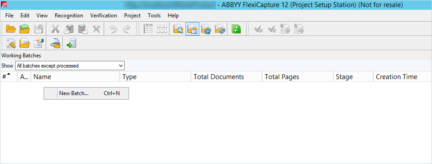Click the folder with documents icon in second toolbar row
This screenshot has width=432, height=164.
pyautogui.click(x=25, y=43)
